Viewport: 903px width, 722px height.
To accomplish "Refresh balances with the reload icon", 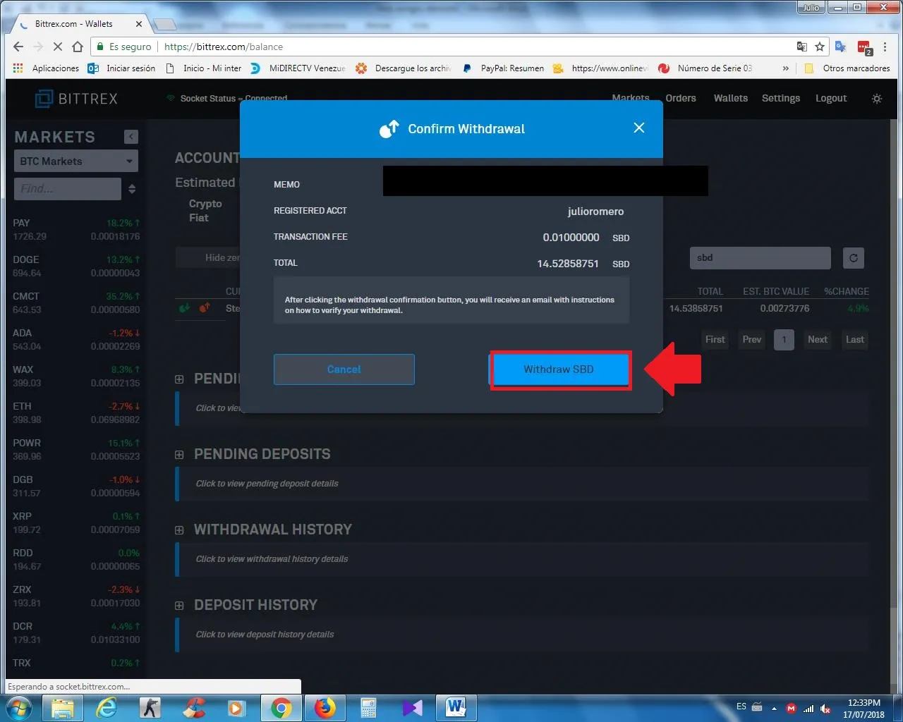I will 854,258.
